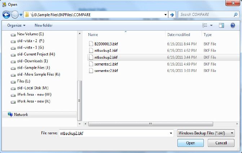Click the Go/refresh arrow button beside address bar
This screenshot has width=242, height=153.
[x=172, y=15]
